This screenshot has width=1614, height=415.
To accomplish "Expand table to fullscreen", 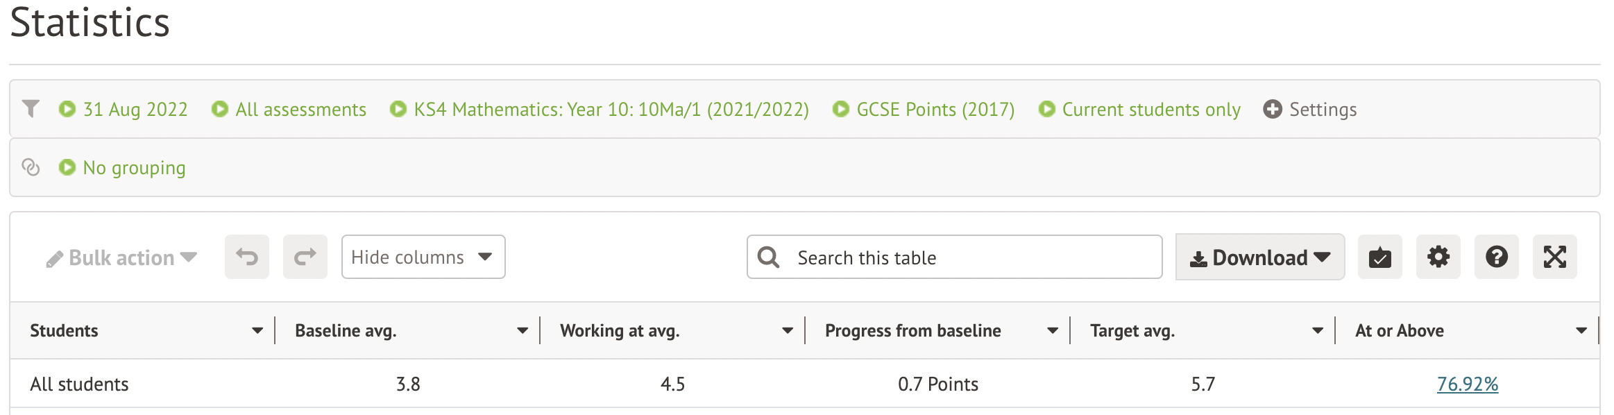I will pos(1554,257).
